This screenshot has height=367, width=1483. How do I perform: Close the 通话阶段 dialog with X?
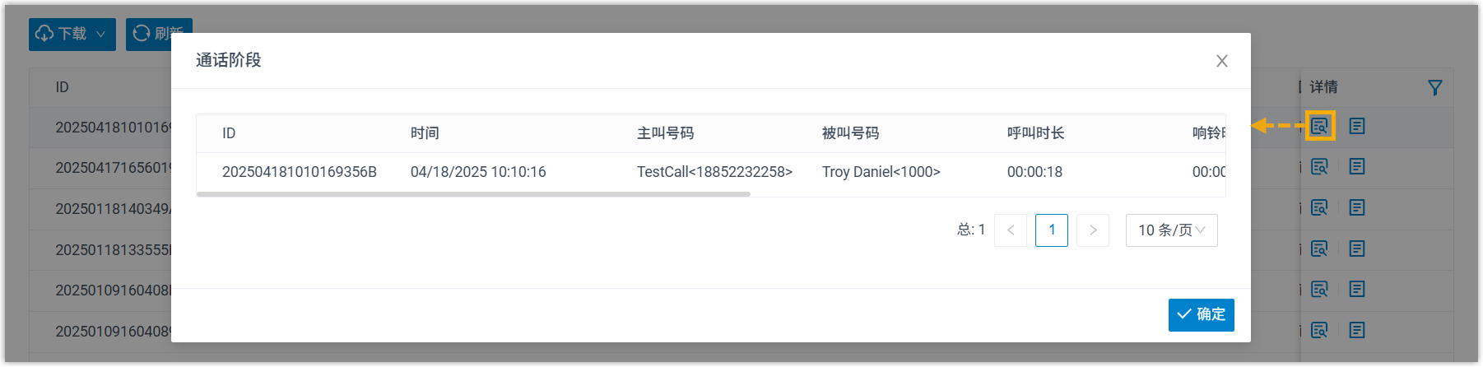click(x=1222, y=61)
